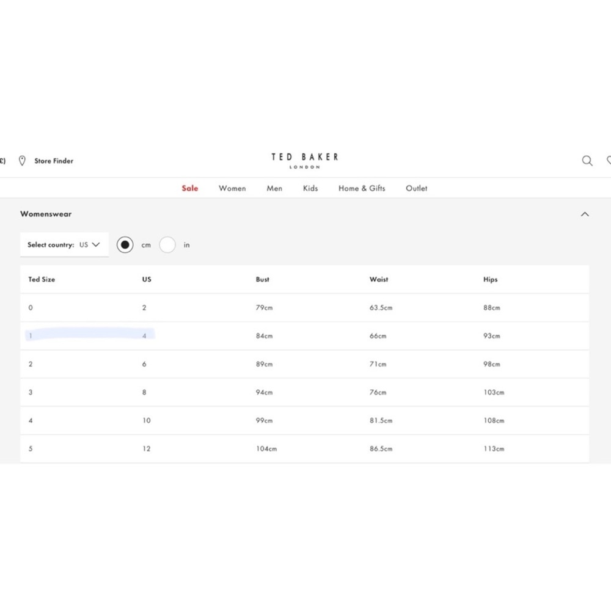Click the 89cm bust cell
The image size is (611, 611).
point(264,364)
